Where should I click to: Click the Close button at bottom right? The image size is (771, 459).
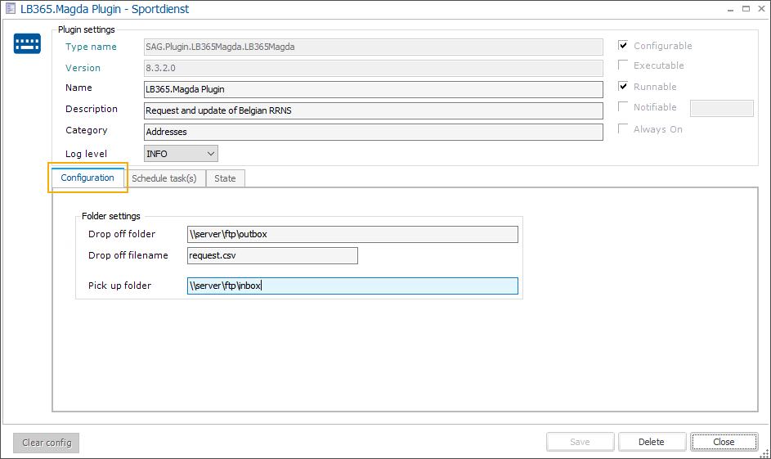click(723, 442)
